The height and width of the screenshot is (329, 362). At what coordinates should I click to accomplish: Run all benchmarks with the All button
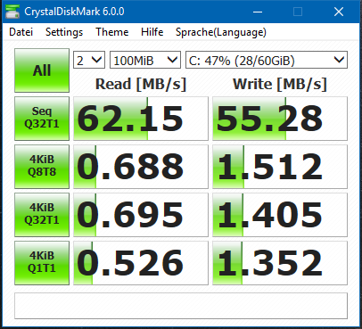(42, 70)
